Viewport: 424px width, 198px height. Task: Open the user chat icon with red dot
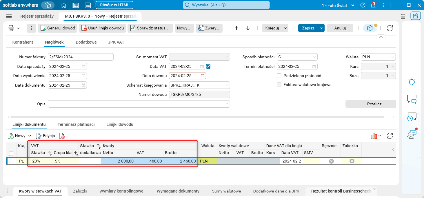point(412,134)
